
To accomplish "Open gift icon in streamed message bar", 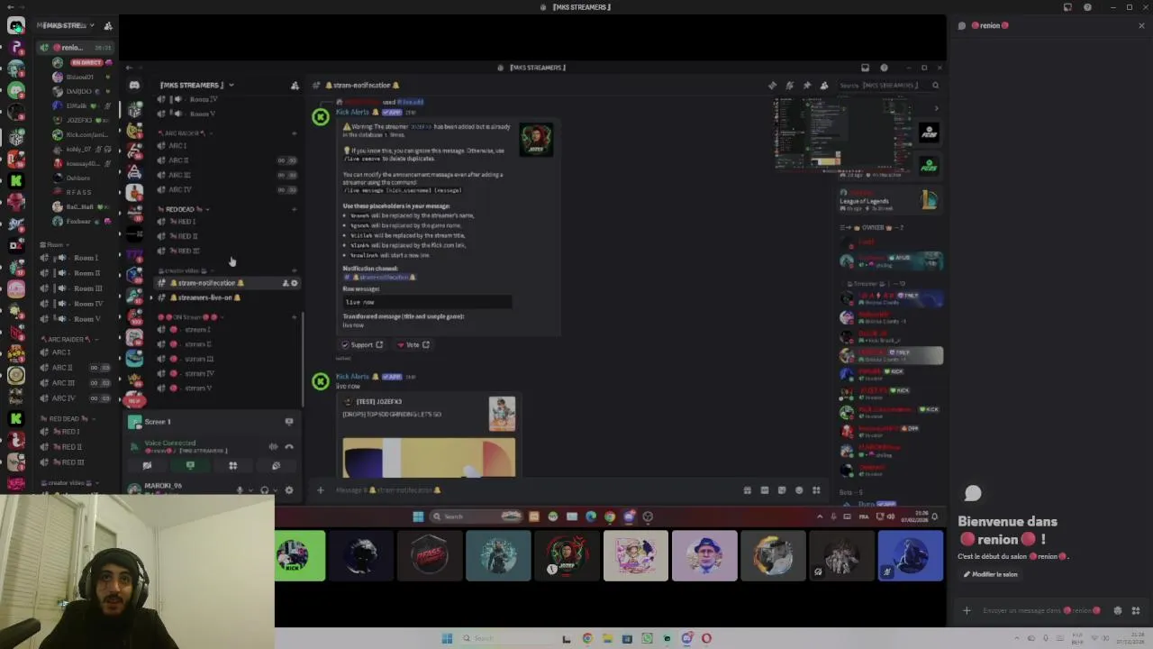I will point(747,490).
